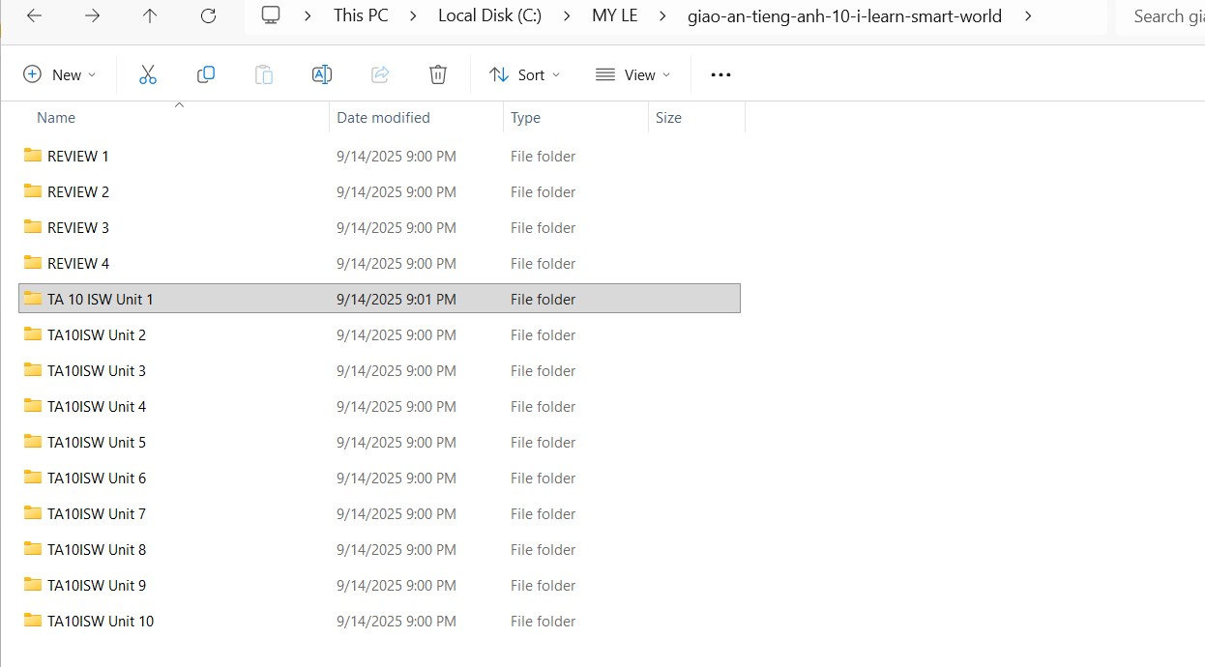Expand the View layout dropdown
This screenshot has width=1205, height=667.
[x=632, y=74]
